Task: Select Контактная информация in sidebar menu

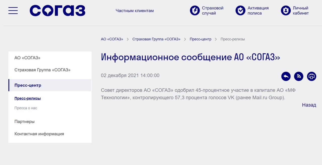Action: (x=39, y=134)
